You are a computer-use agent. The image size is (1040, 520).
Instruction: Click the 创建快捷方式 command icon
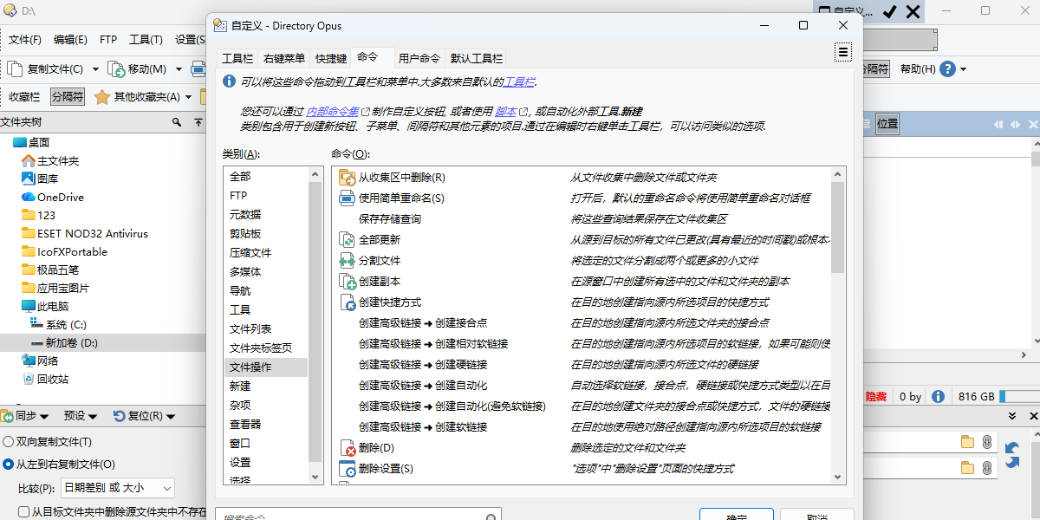click(347, 302)
